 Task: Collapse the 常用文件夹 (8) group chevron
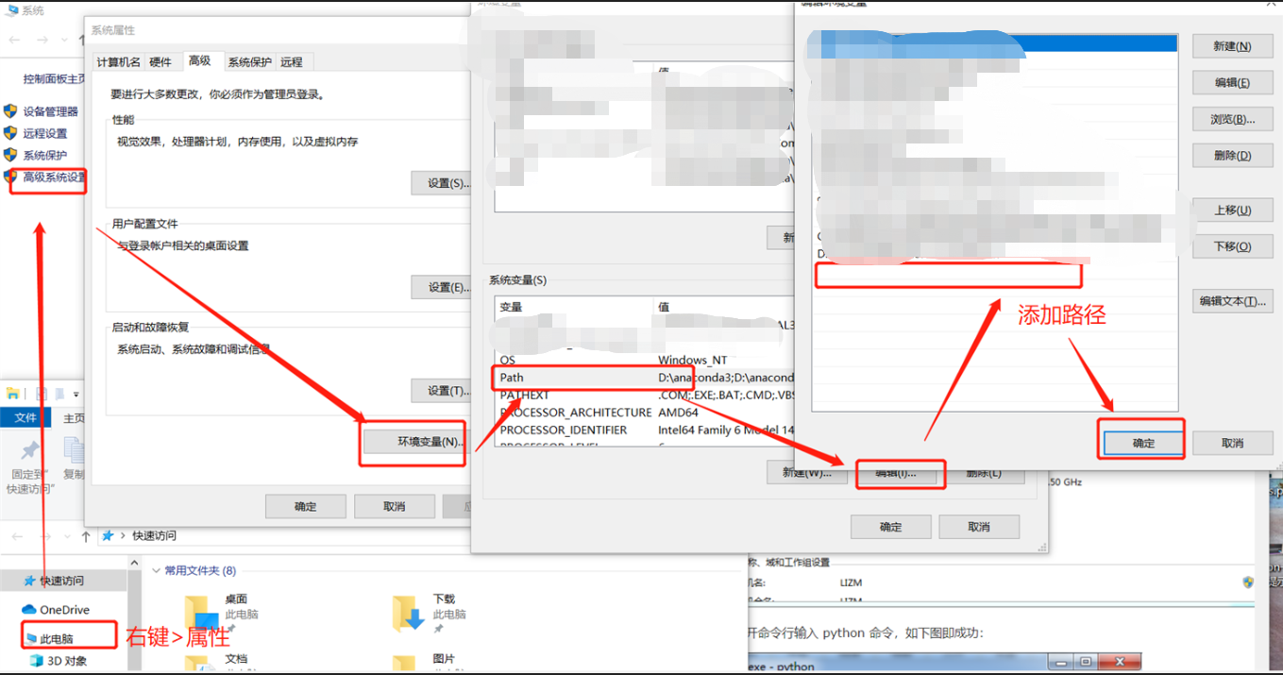(156, 570)
